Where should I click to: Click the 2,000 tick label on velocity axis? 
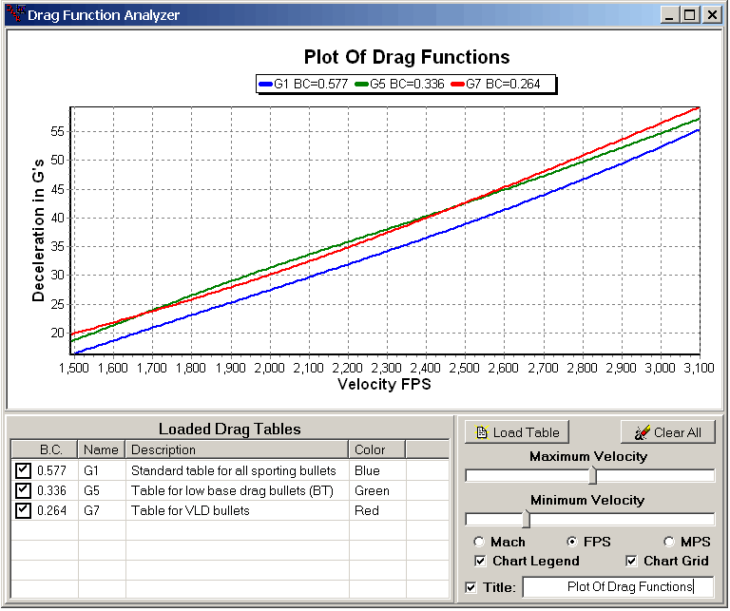click(x=269, y=368)
